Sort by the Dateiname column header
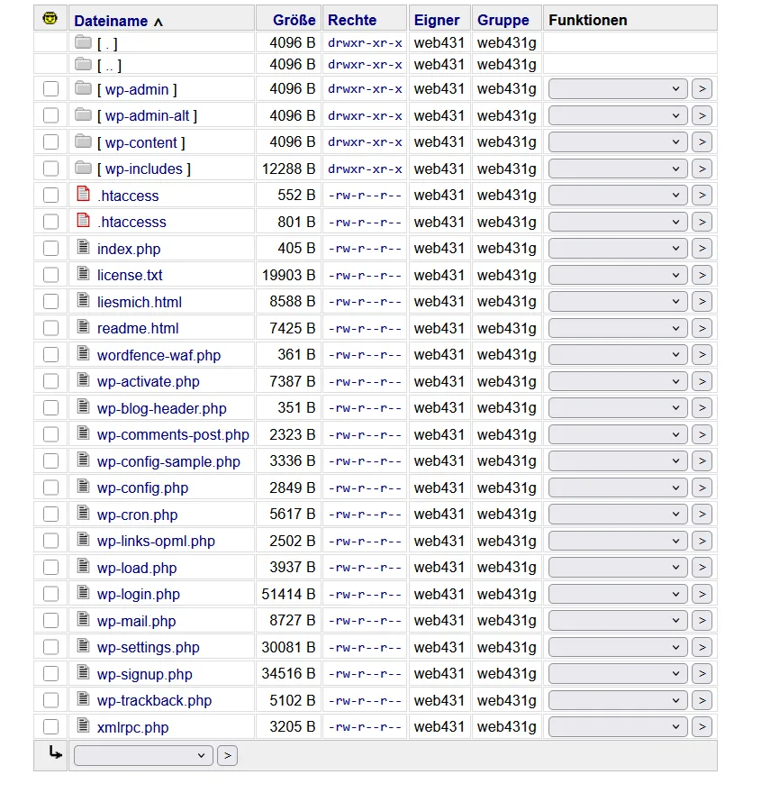The image size is (761, 811). coord(111,21)
